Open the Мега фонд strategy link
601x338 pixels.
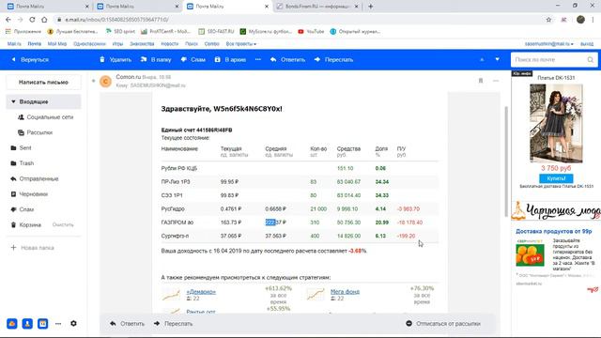click(x=345, y=292)
